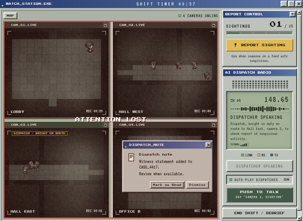Expand CAM_03.LIVE feed to fullscreen

coord(105,125)
